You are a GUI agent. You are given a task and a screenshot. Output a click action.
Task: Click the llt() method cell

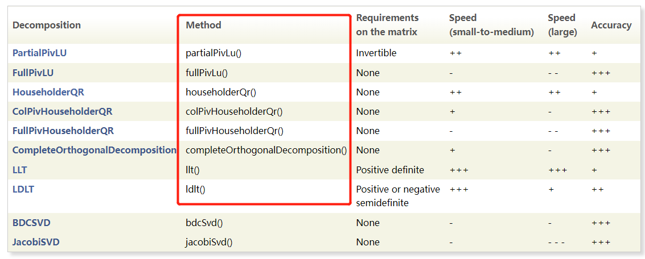[192, 170]
